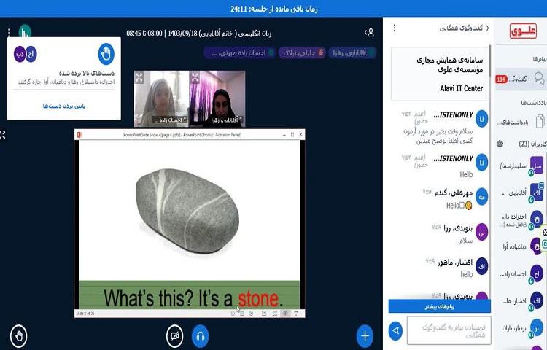Collapse public chat using the header back chevron
Viewport: 547px width, 350px height.
[487, 28]
